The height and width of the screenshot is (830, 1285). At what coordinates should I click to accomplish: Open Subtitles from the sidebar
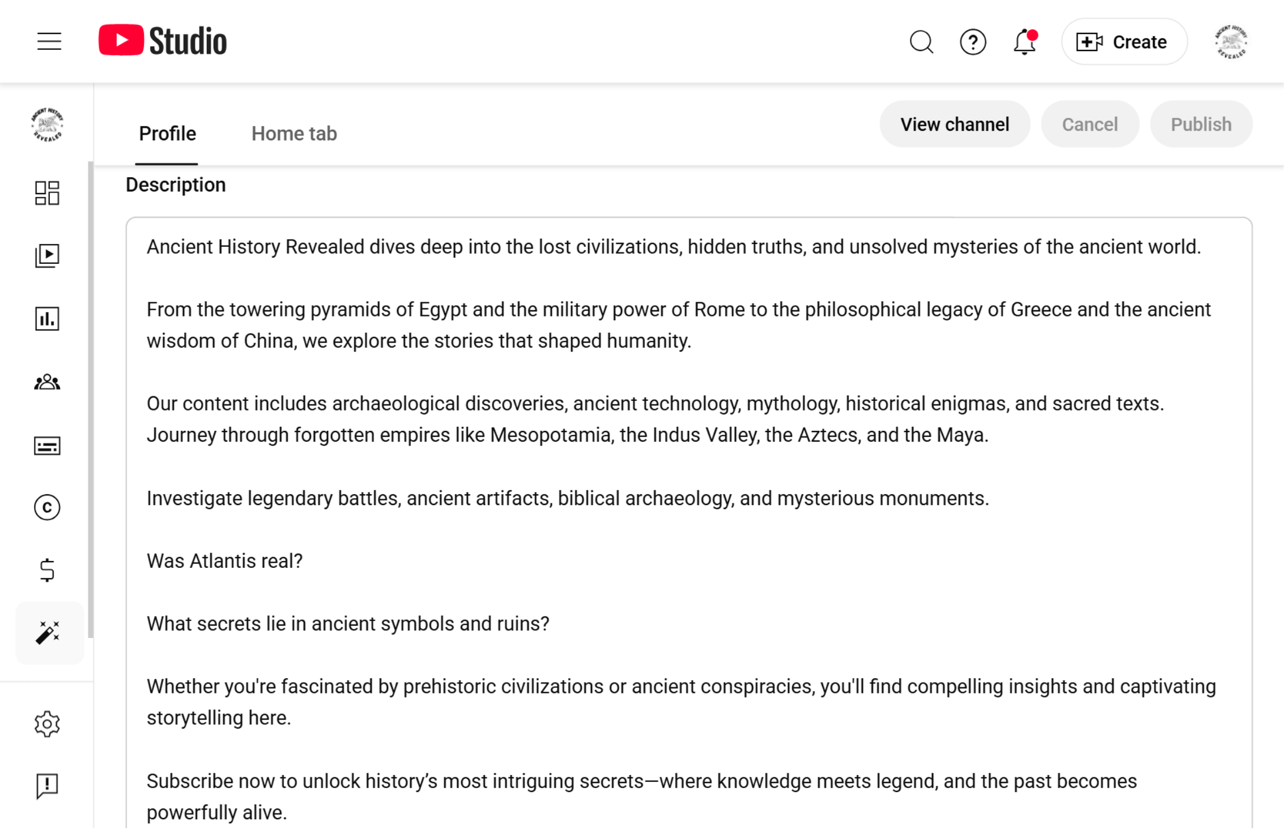click(47, 446)
